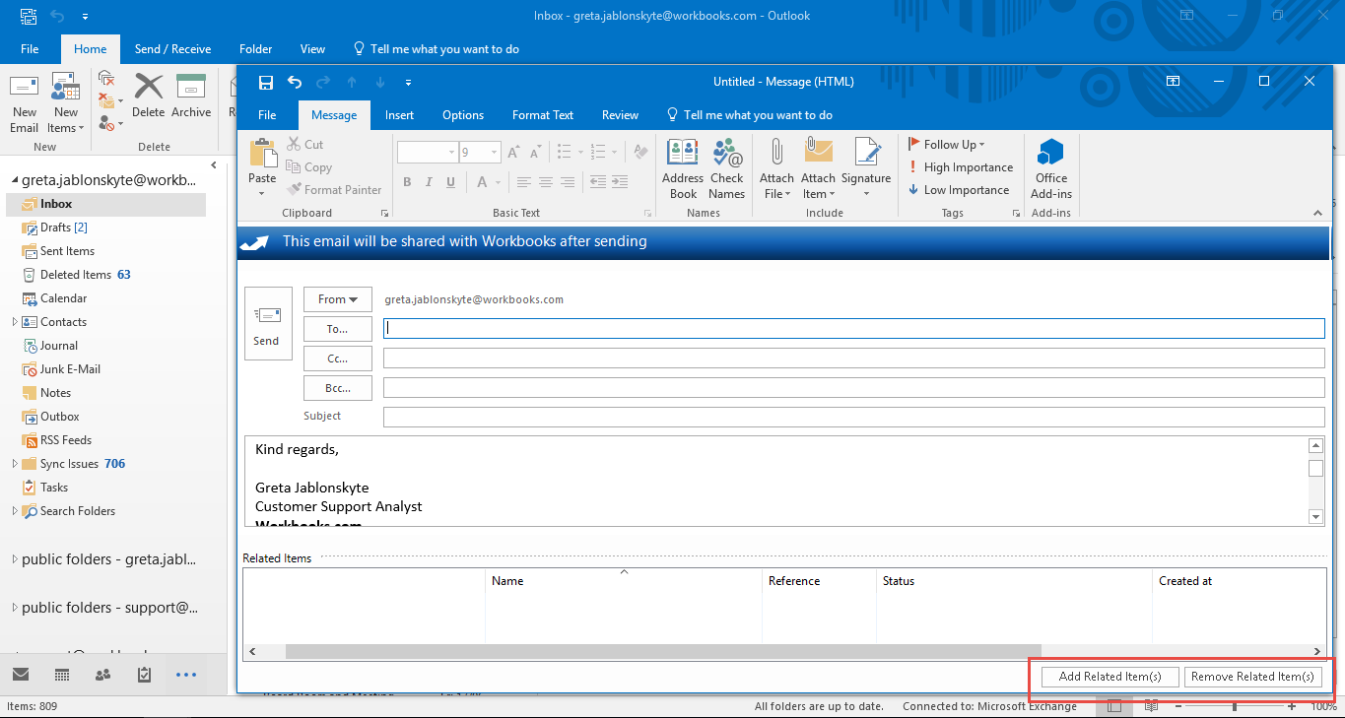Click the Send envelope button
The width and height of the screenshot is (1345, 718).
[267, 323]
